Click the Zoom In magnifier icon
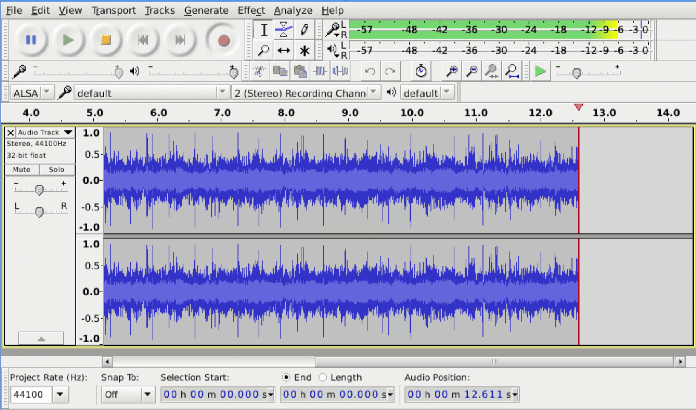 pyautogui.click(x=452, y=71)
